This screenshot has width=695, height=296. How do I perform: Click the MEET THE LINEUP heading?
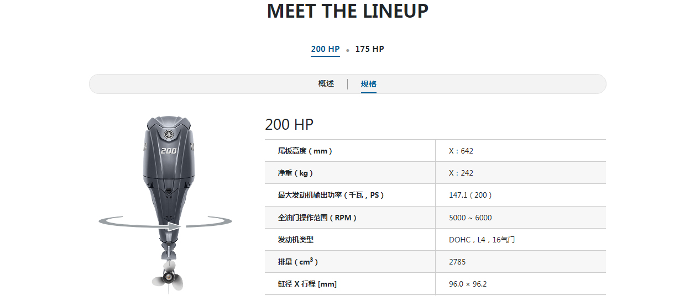(x=347, y=11)
